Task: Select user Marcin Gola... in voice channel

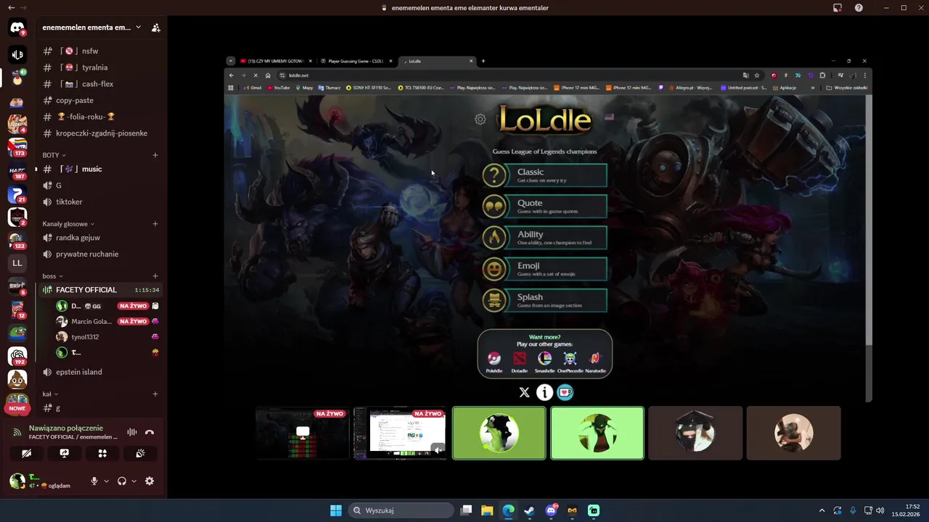Action: pyautogui.click(x=107, y=321)
